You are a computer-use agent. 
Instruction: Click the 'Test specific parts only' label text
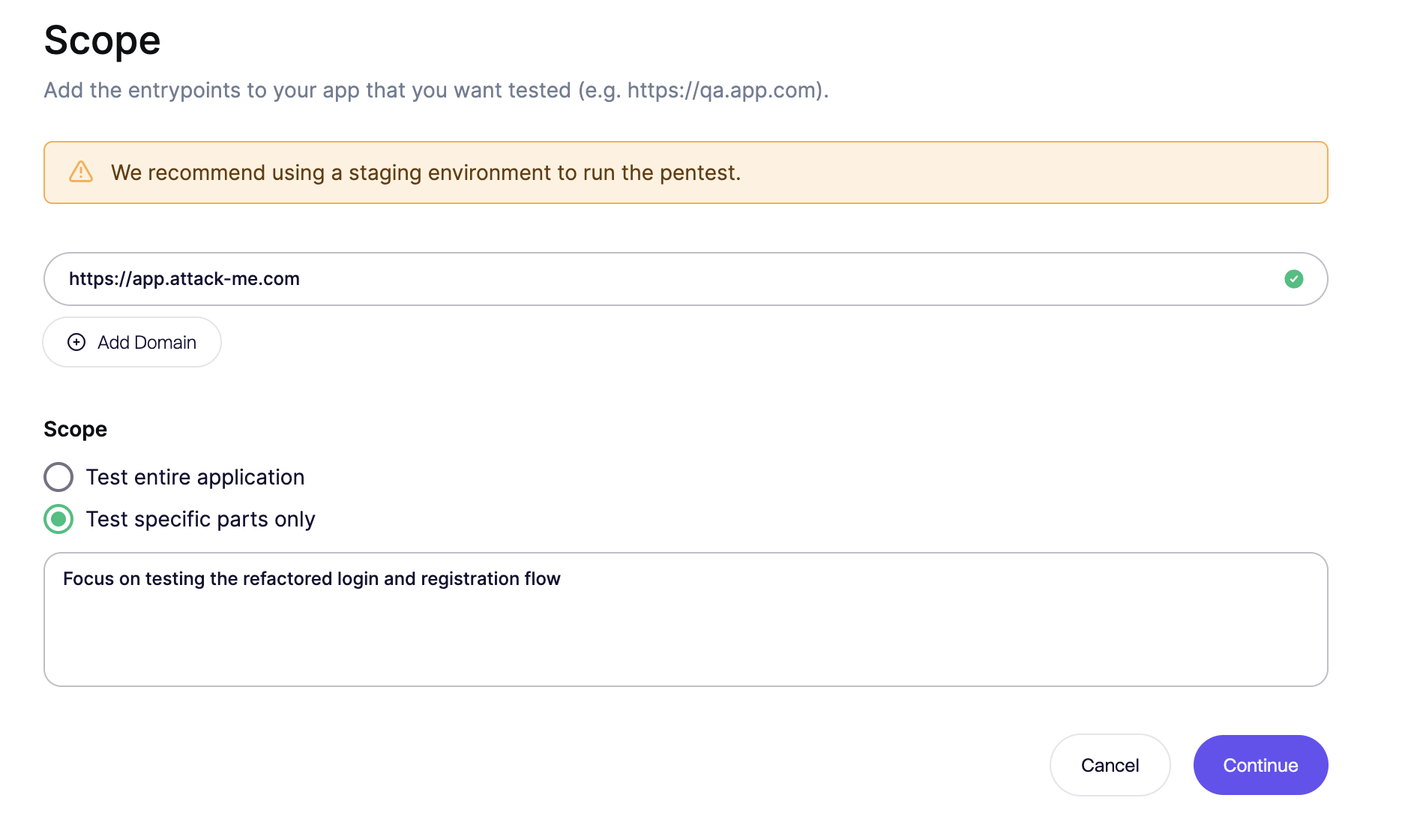tap(200, 519)
